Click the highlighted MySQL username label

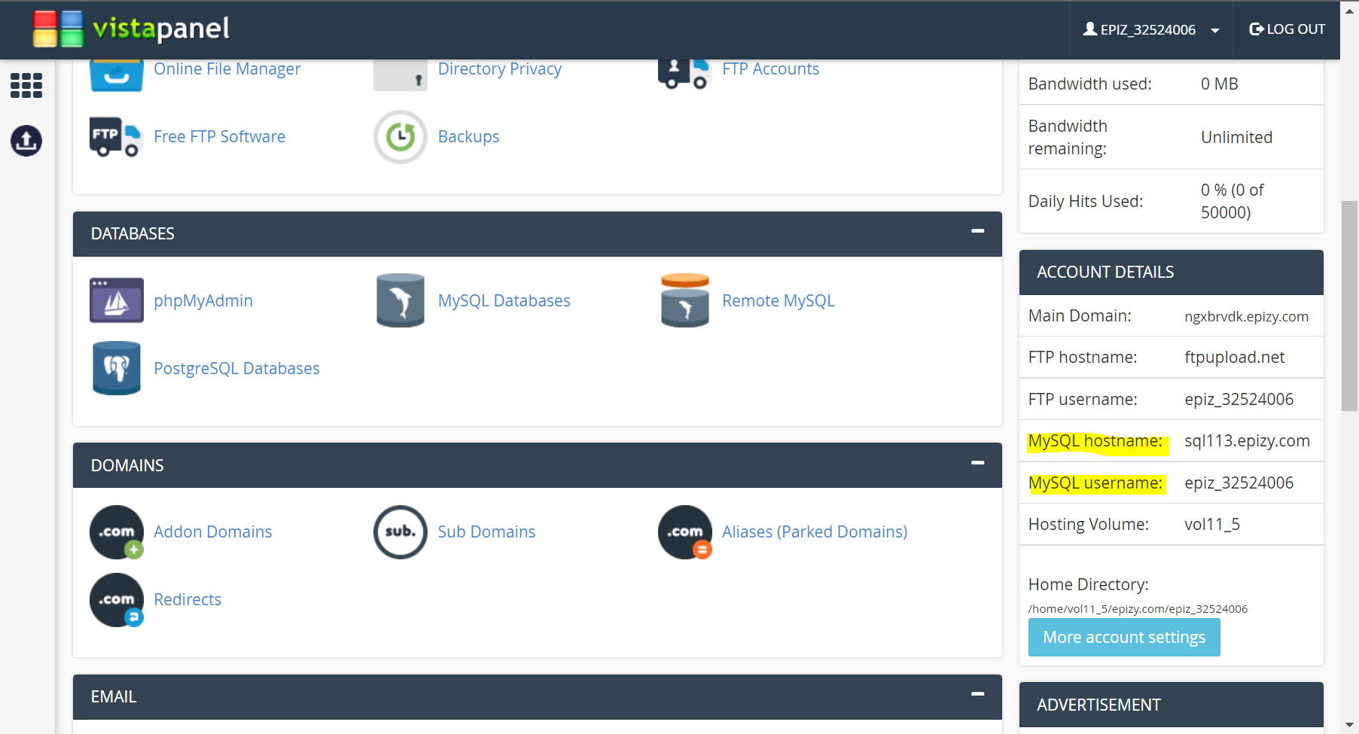pos(1096,483)
